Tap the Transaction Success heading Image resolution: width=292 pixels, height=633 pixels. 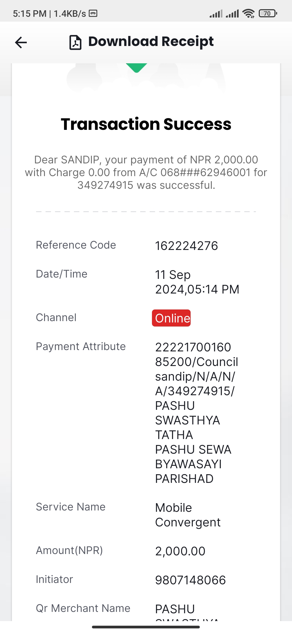click(x=146, y=124)
